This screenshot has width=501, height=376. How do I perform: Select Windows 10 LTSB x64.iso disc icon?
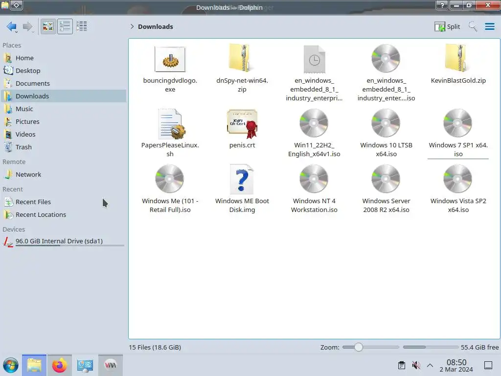coord(386,123)
